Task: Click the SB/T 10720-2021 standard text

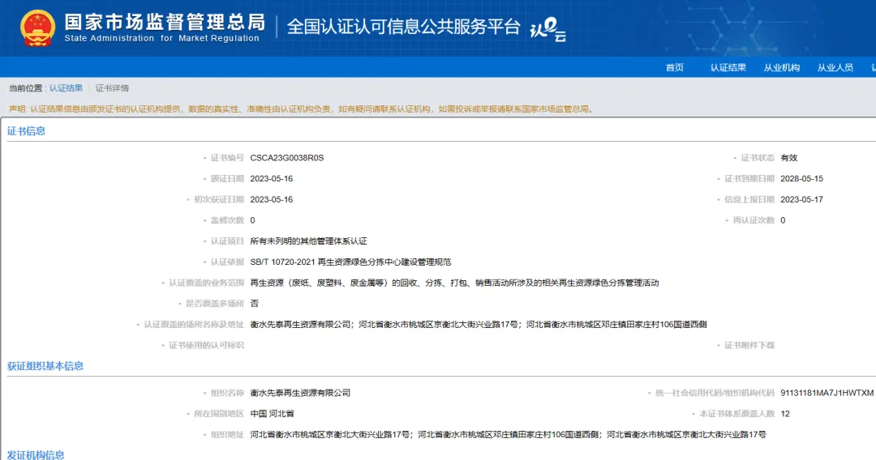Action: coord(350,262)
